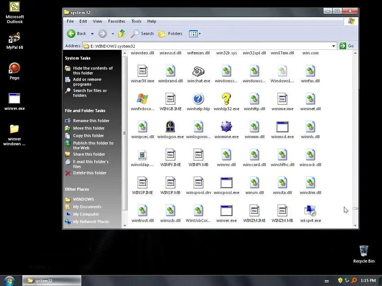
Task: Select the winhelp.hlp help file icon
Action: (198, 99)
